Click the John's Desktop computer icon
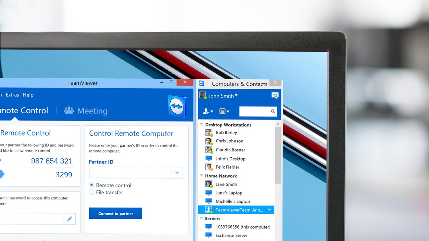 point(209,159)
